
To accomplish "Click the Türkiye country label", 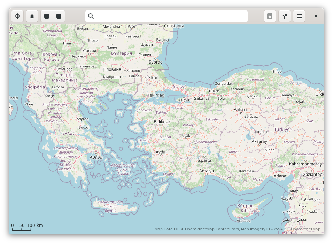I will point(281,129).
